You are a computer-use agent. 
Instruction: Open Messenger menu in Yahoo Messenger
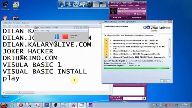(x=114, y=6)
